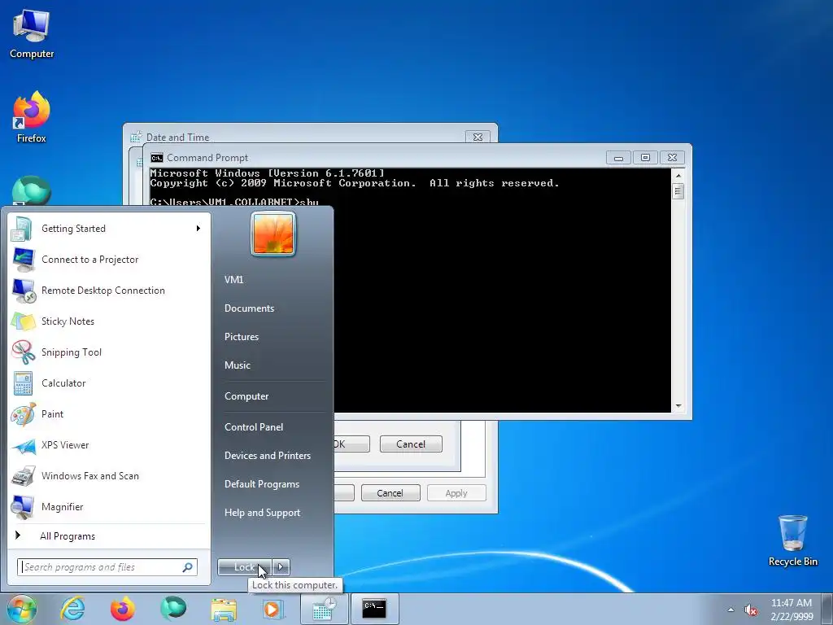The image size is (833, 625).
Task: Open Computer desktop icon
Action: point(32,33)
